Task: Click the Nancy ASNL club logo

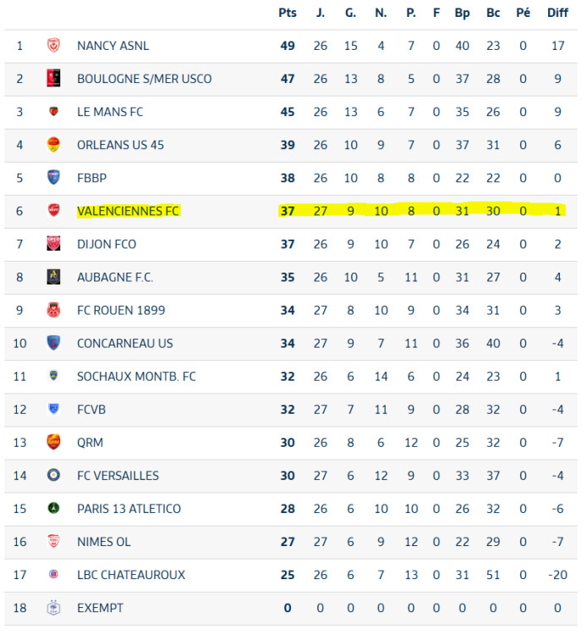Action: point(53,46)
